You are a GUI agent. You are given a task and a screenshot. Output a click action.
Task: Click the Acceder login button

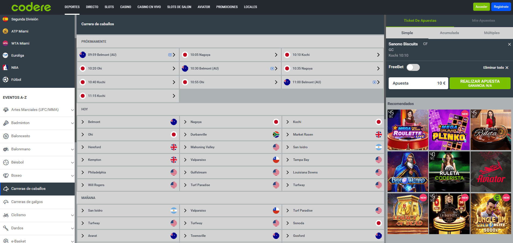coord(481,7)
